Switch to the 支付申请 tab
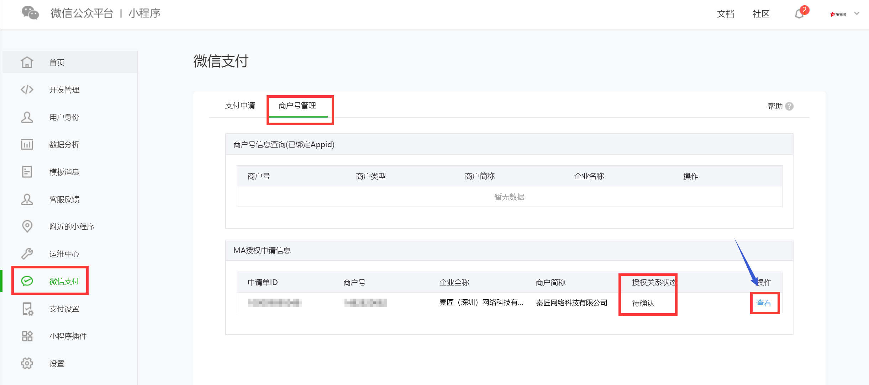 240,106
